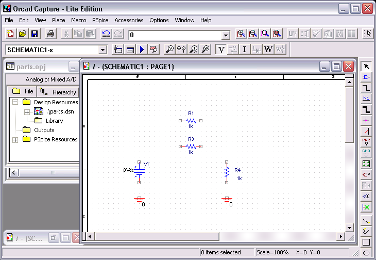Collapse the Design Resources tree node
Screen dimensions: 376x260
coord(15,102)
